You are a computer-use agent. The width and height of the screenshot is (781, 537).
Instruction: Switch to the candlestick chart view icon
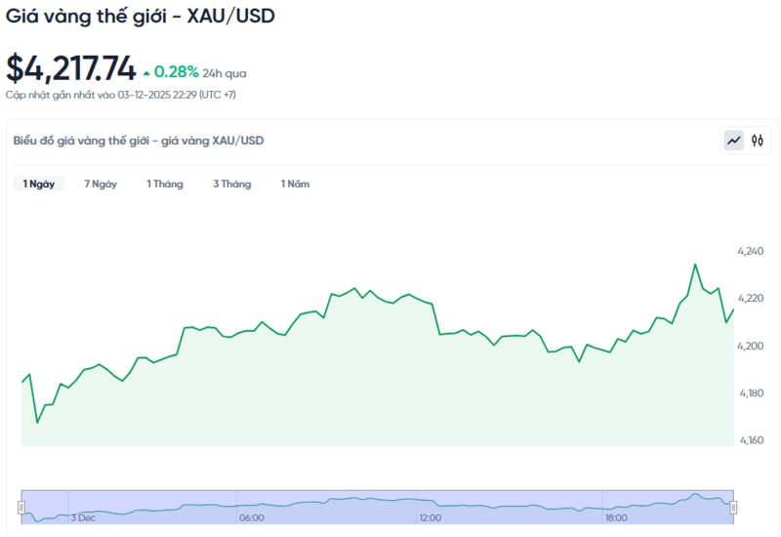758,141
